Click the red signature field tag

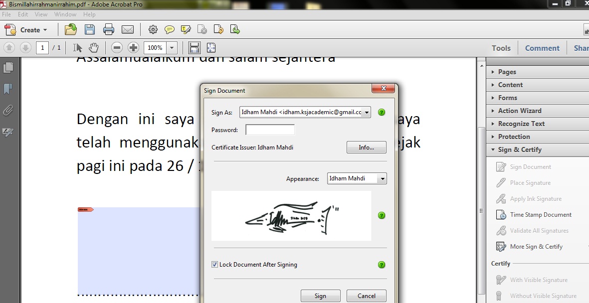pos(86,209)
